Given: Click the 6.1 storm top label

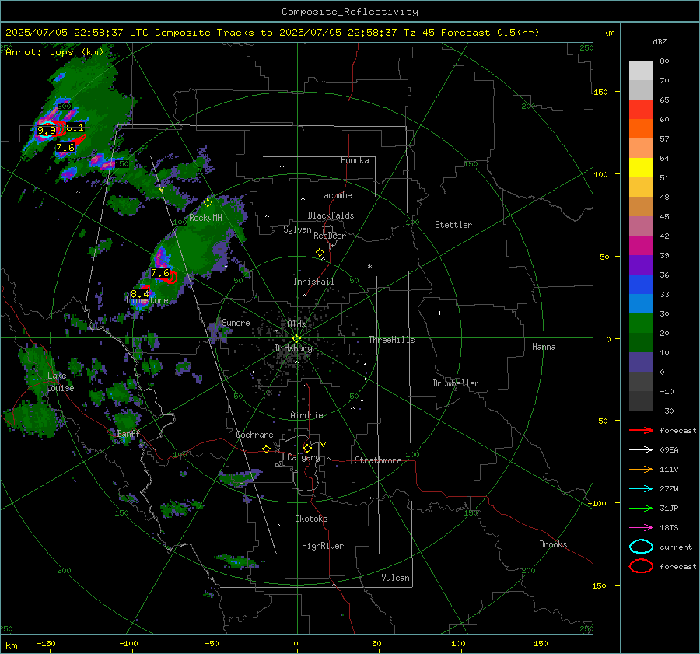Looking at the screenshot, I should click(x=75, y=128).
